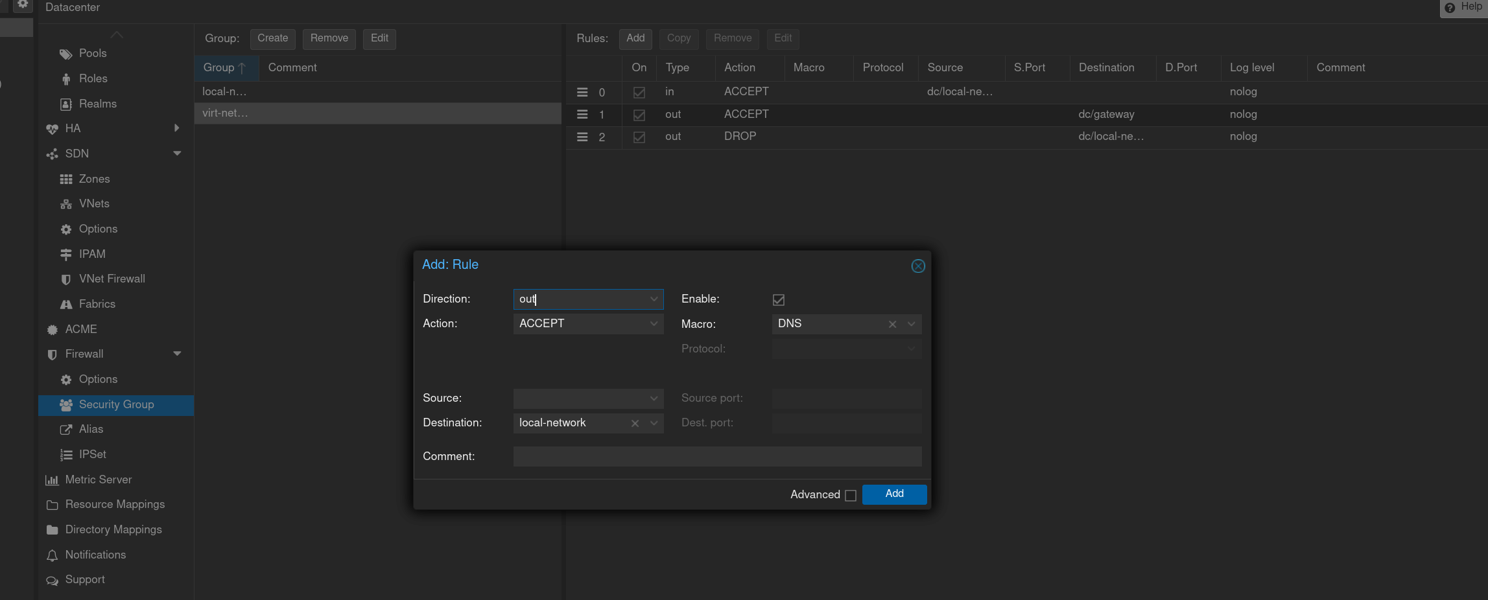This screenshot has height=600, width=1488.
Task: Click the Create group button
Action: pyautogui.click(x=272, y=38)
